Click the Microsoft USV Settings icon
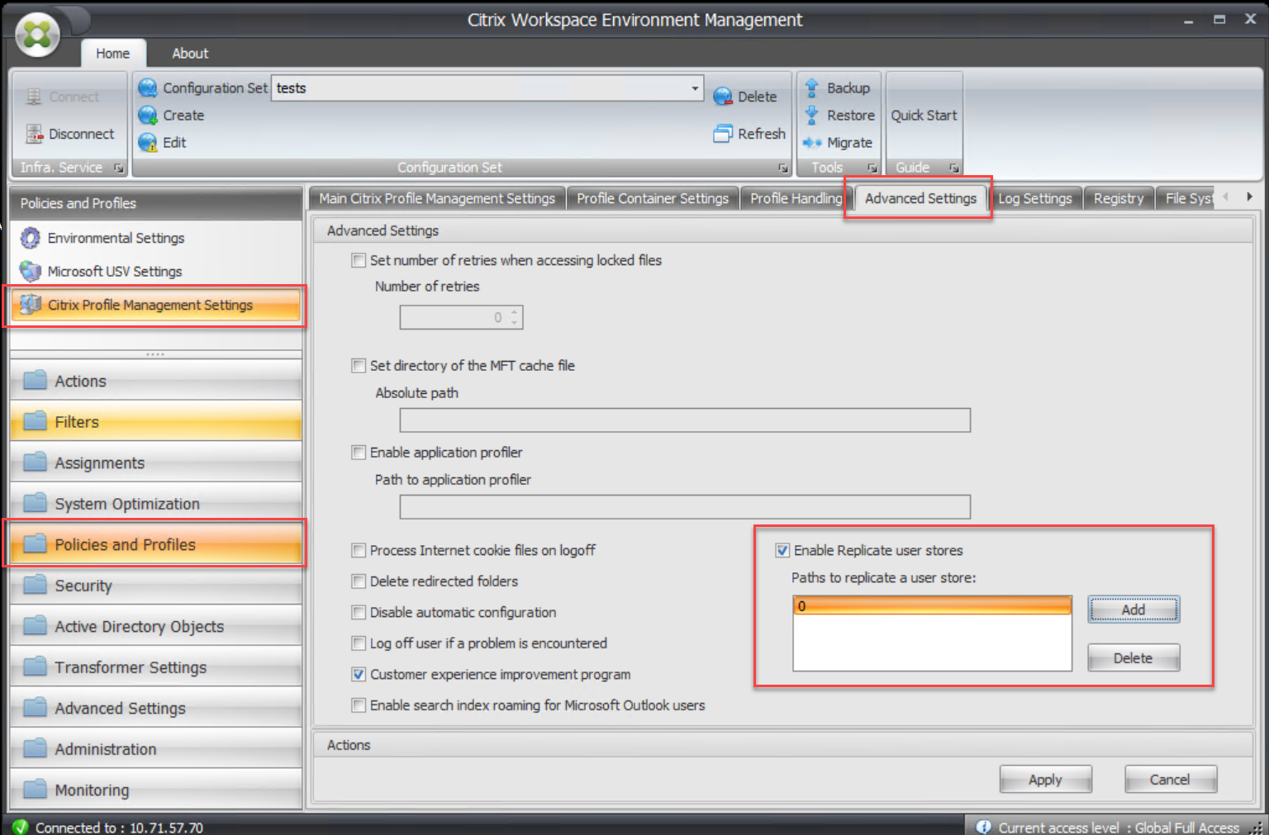 (31, 271)
